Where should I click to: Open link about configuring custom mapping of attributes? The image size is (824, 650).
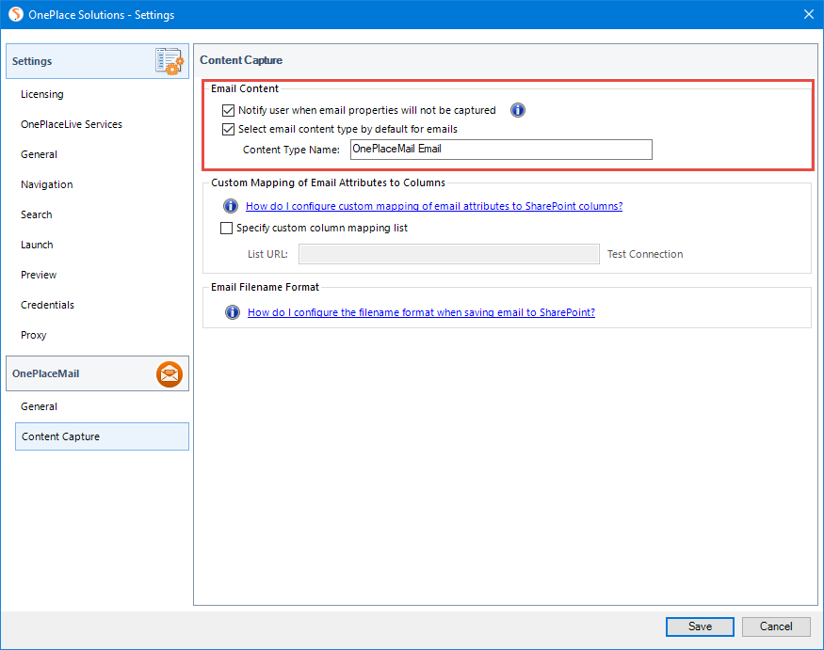(434, 206)
